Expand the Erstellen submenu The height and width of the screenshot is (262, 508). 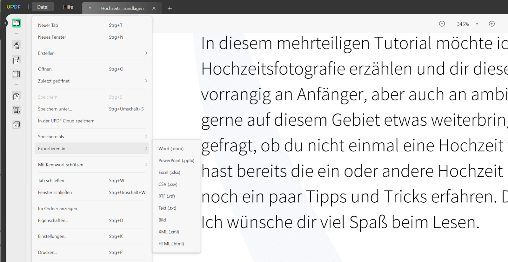(92, 53)
